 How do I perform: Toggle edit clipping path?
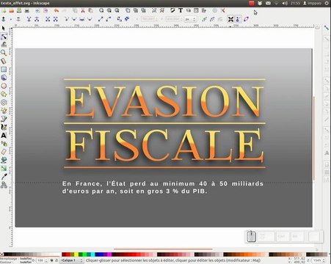click(x=204, y=19)
